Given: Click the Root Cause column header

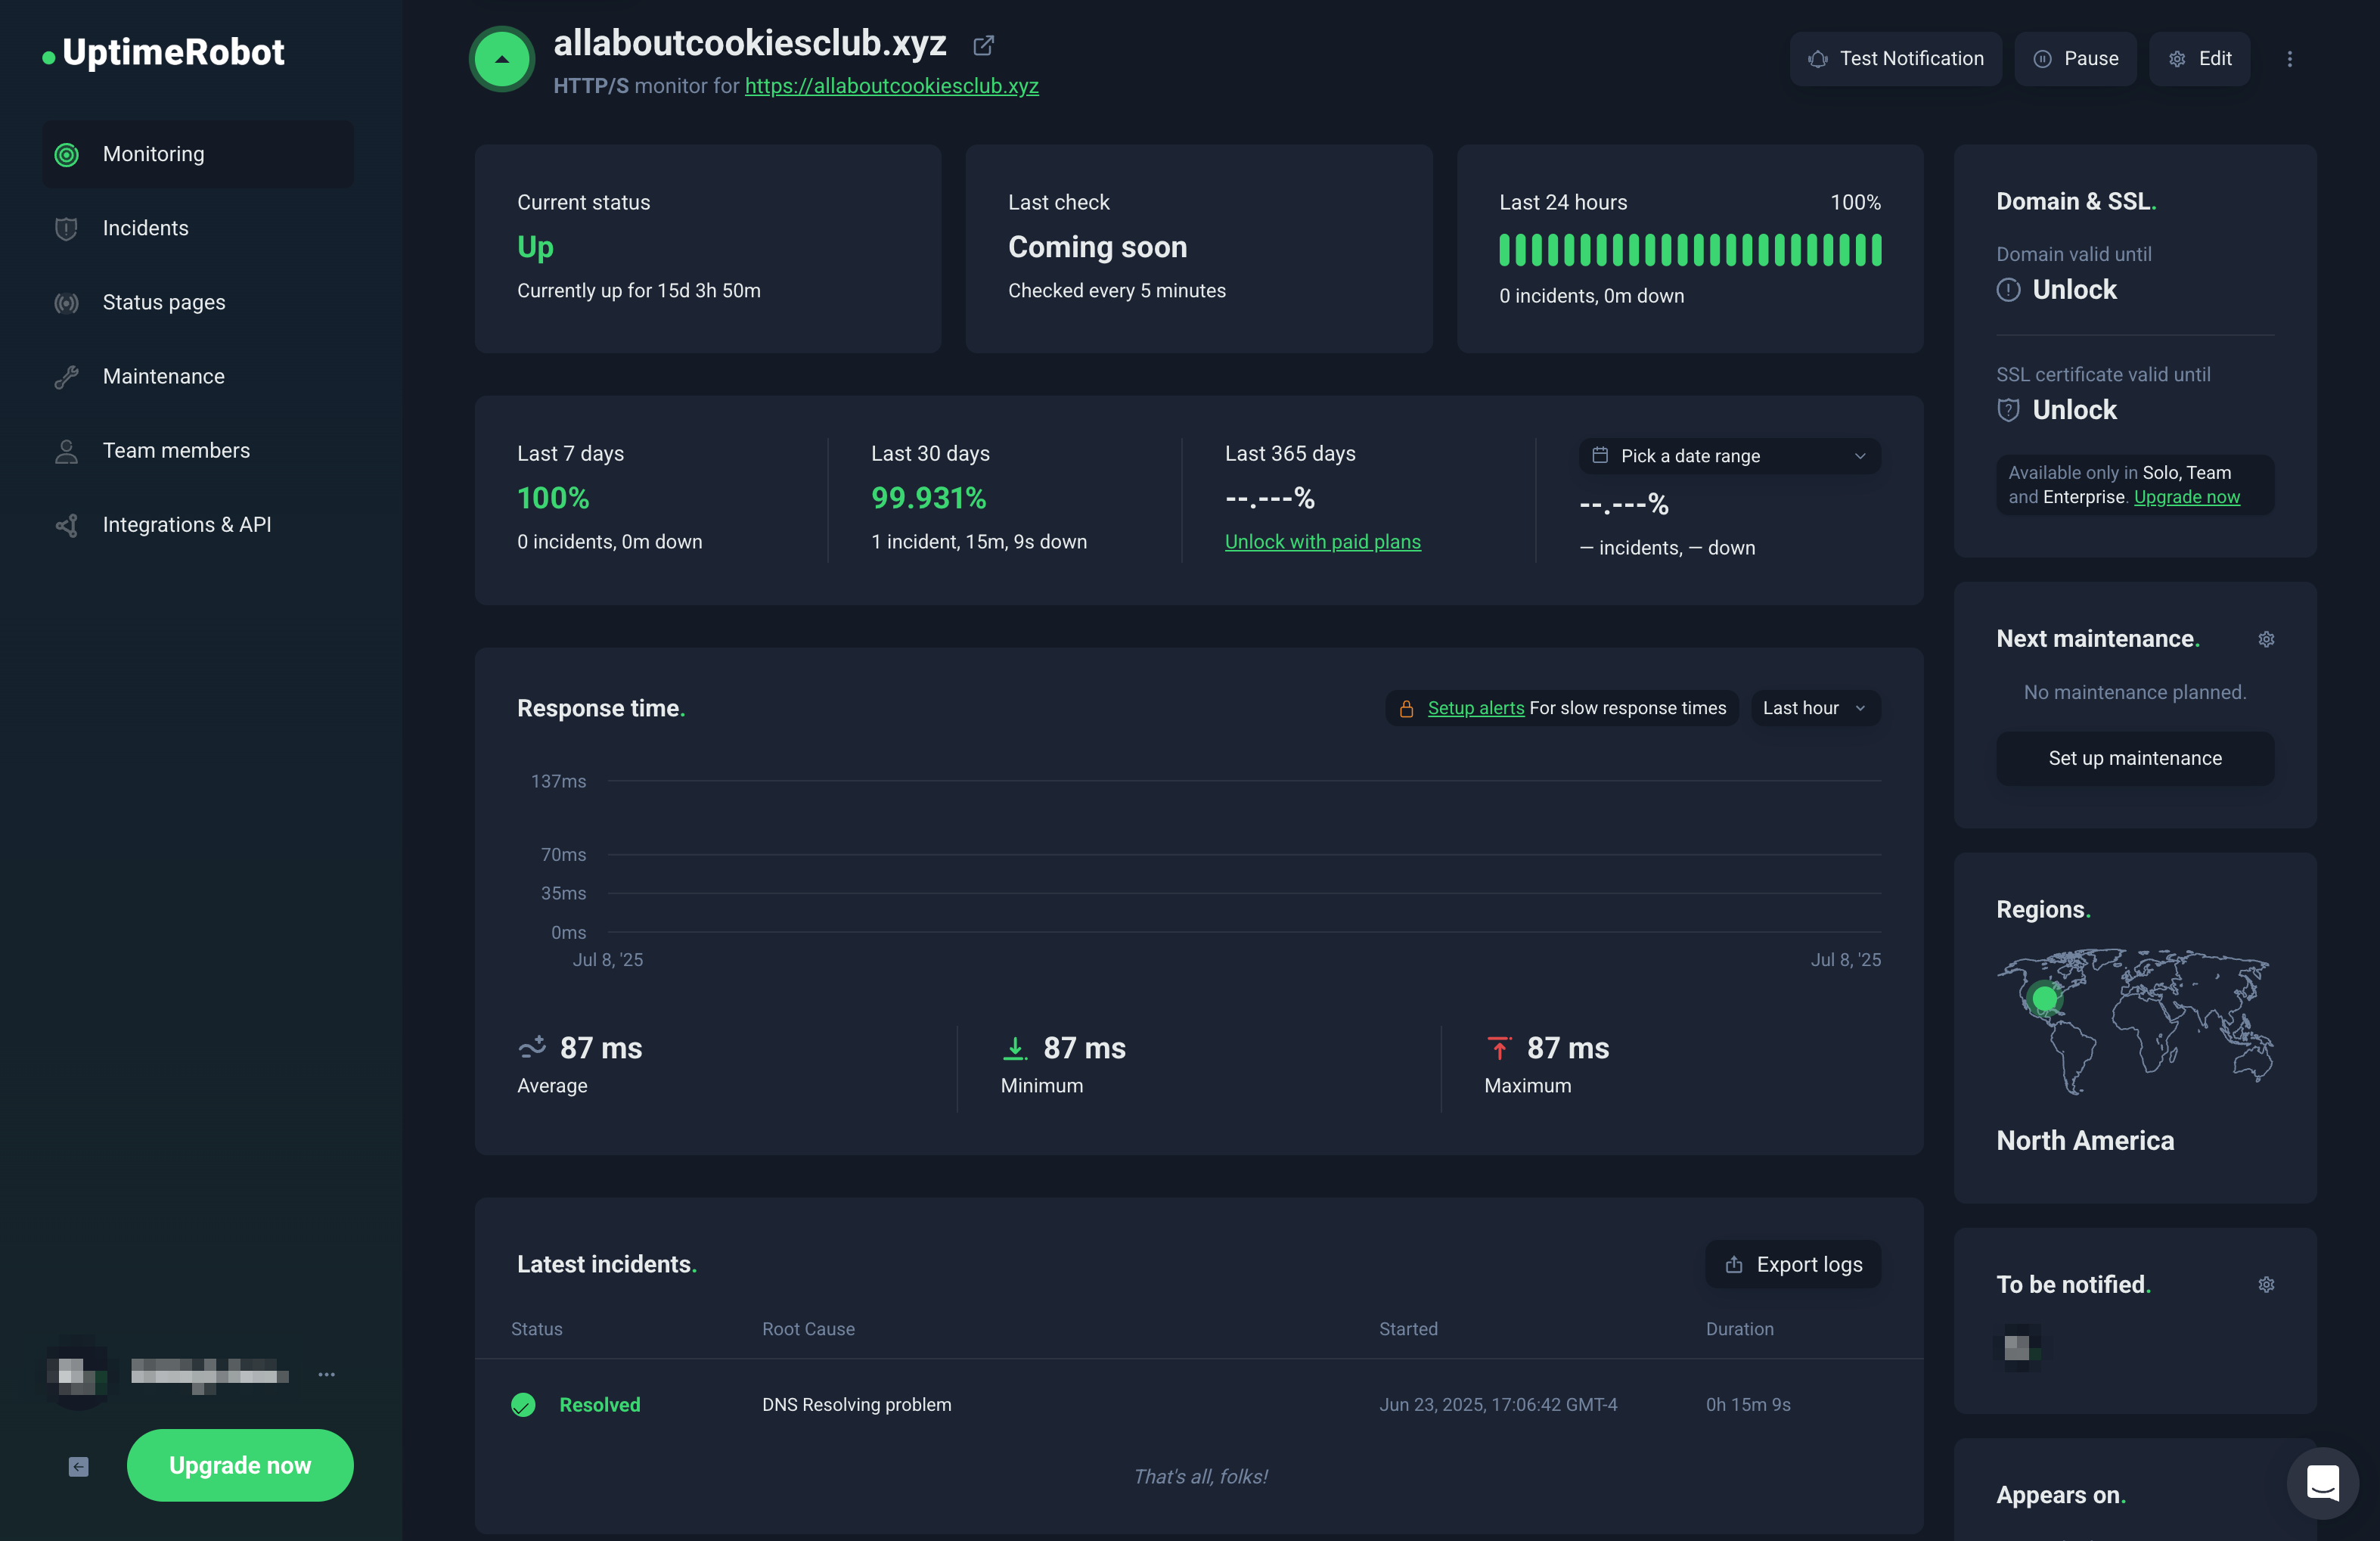Looking at the screenshot, I should (808, 1329).
